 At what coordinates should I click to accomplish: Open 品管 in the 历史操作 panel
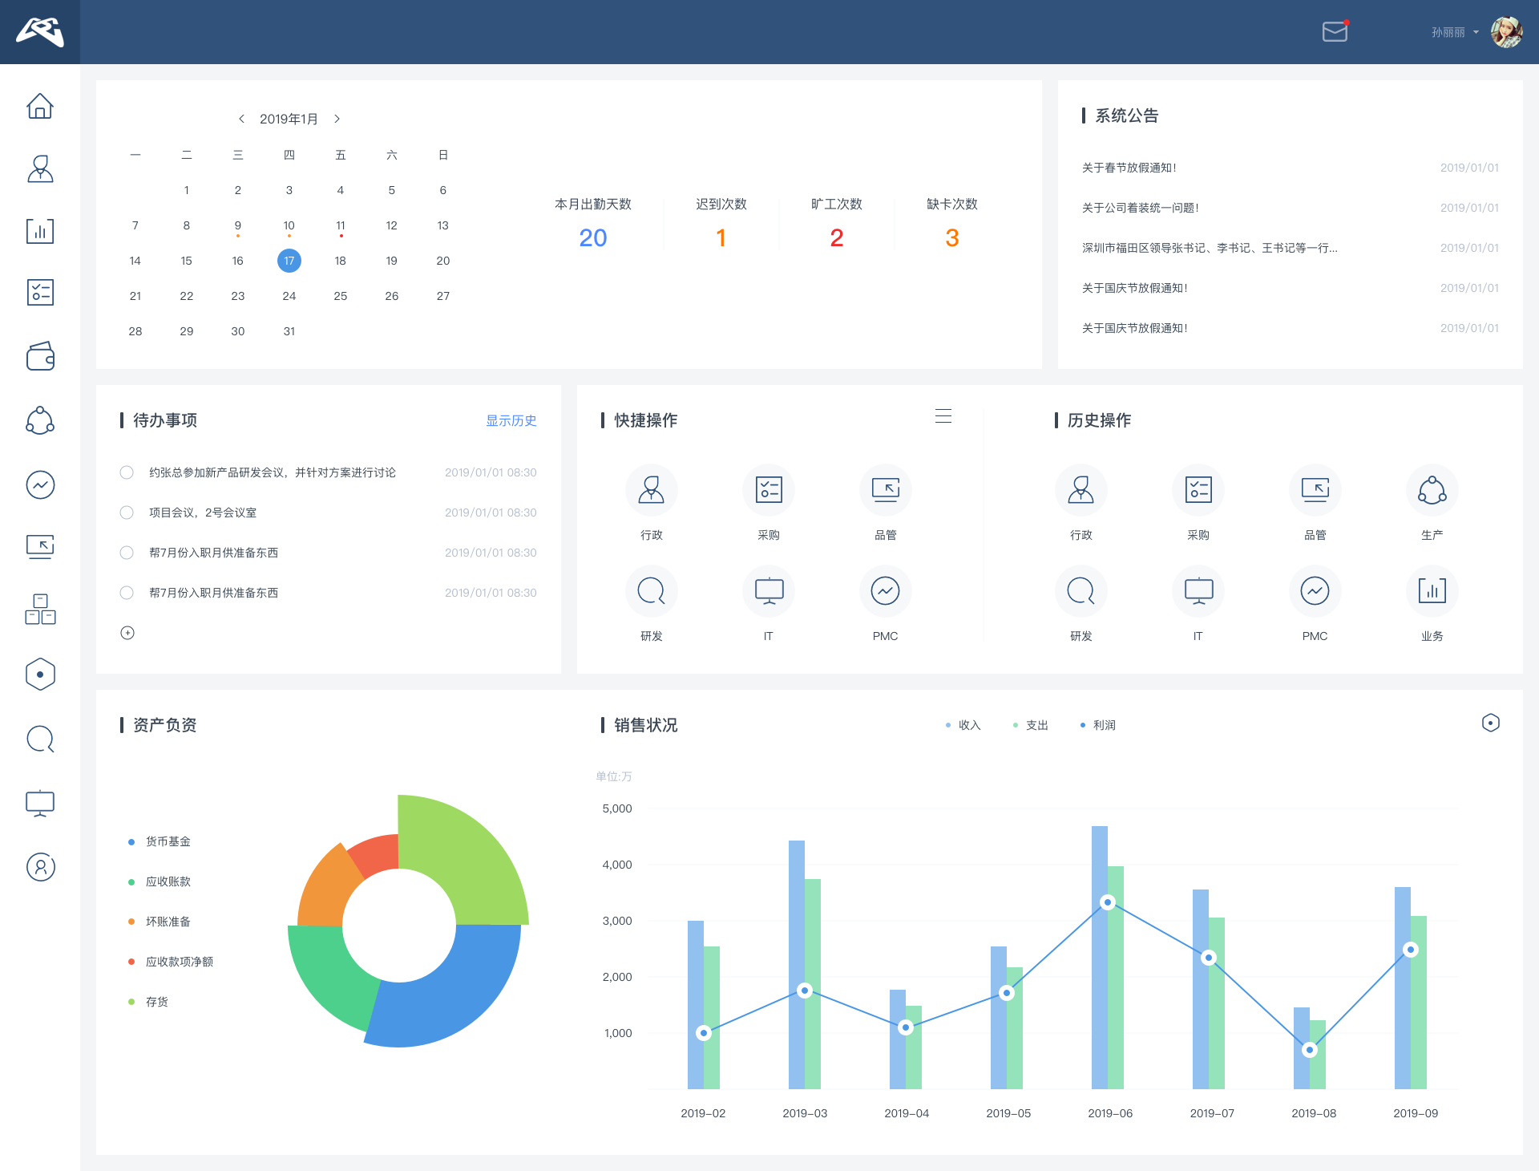(1315, 503)
